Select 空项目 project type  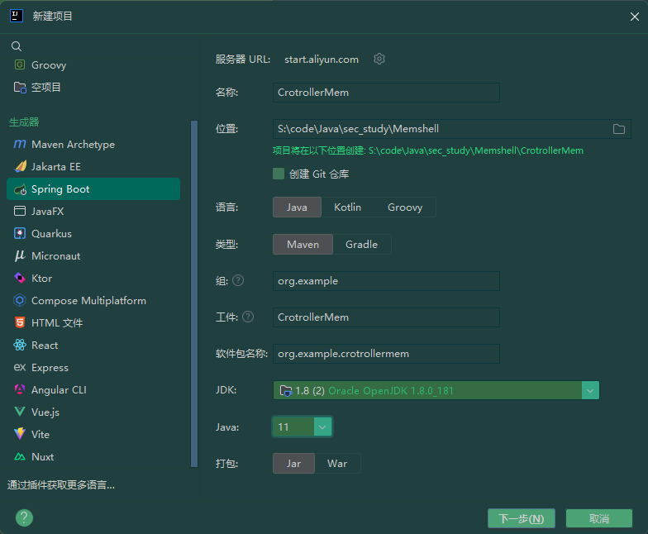[x=93, y=88]
